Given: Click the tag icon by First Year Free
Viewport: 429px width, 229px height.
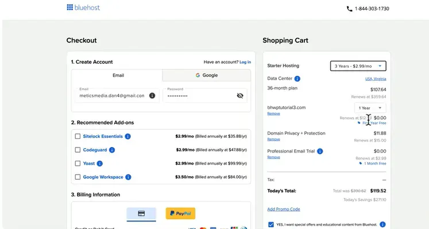Looking at the screenshot, I should (x=359, y=123).
